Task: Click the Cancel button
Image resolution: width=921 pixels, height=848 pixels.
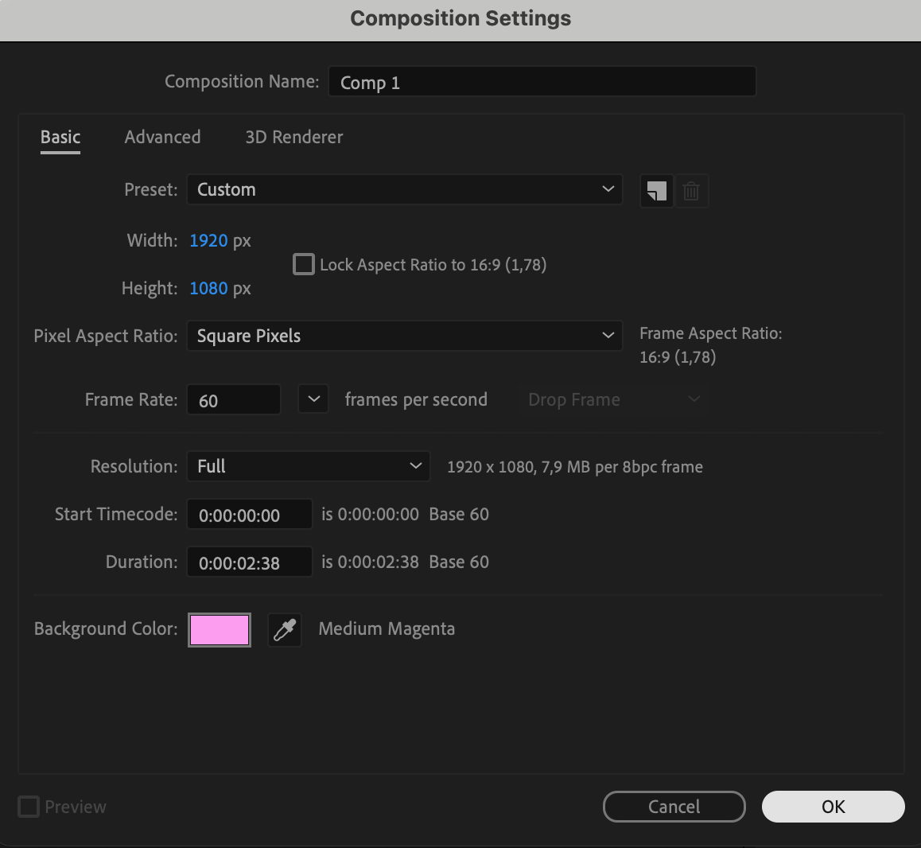Action: (674, 807)
